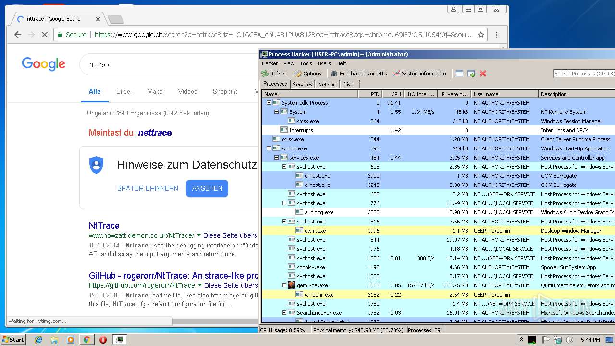
Task: Collapse svchost.exe PID 776 node
Action: pyautogui.click(x=284, y=203)
